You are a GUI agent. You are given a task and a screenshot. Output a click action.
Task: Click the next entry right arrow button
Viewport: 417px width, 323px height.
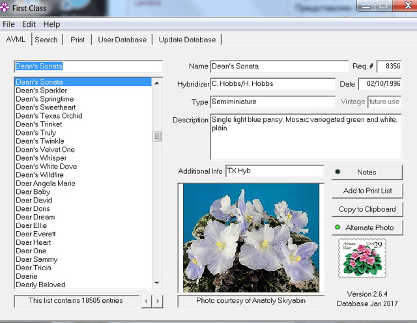158,302
